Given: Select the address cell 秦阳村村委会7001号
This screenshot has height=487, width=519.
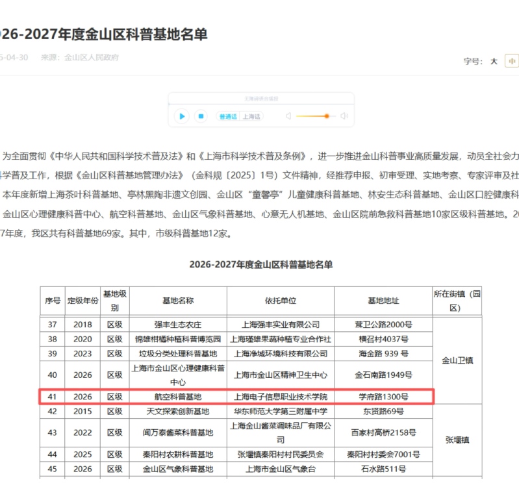Looking at the screenshot, I should tap(383, 455).
